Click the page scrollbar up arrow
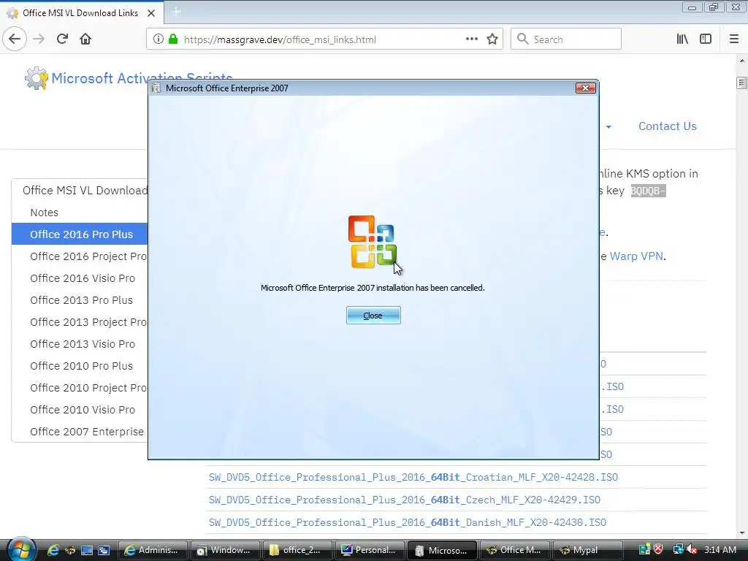This screenshot has height=561, width=748. 742,61
